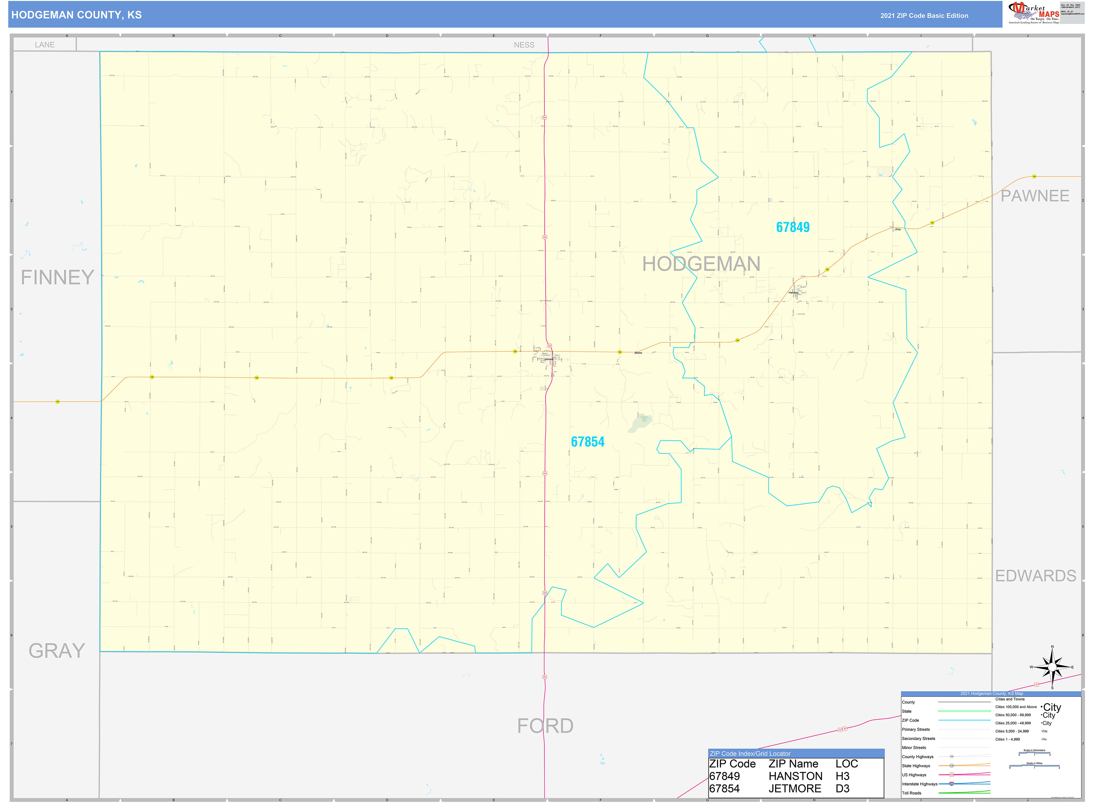Expand the ZIP Code Index/Grid Locator header
Screen dimensions: 1094x803
(750, 753)
